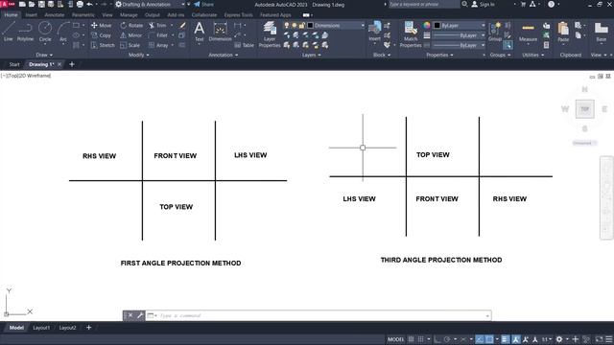This screenshot has height=345, width=614.
Task: Select the Dimension tool
Action: 220,32
